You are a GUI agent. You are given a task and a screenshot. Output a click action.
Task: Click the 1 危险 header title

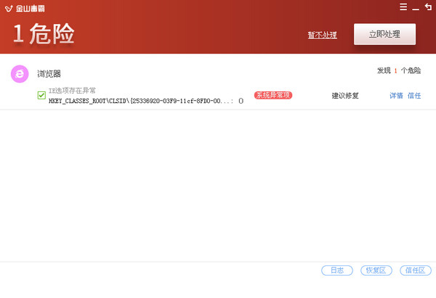[44, 34]
